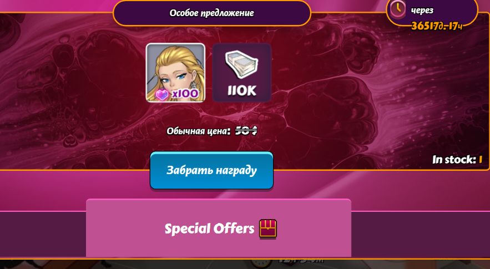
Task: Click the clock icon beside через
Action: pos(397,9)
